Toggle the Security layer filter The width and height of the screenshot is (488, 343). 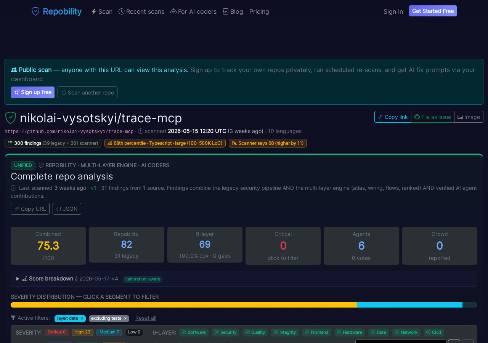[225, 332]
